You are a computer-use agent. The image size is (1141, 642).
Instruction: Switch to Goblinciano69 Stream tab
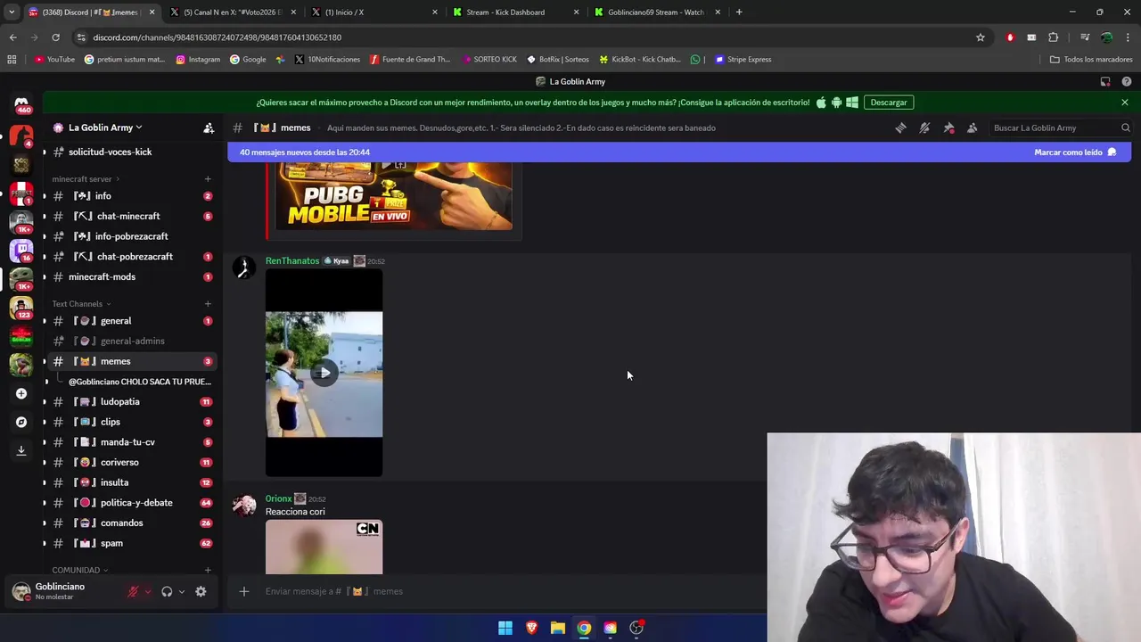658,12
